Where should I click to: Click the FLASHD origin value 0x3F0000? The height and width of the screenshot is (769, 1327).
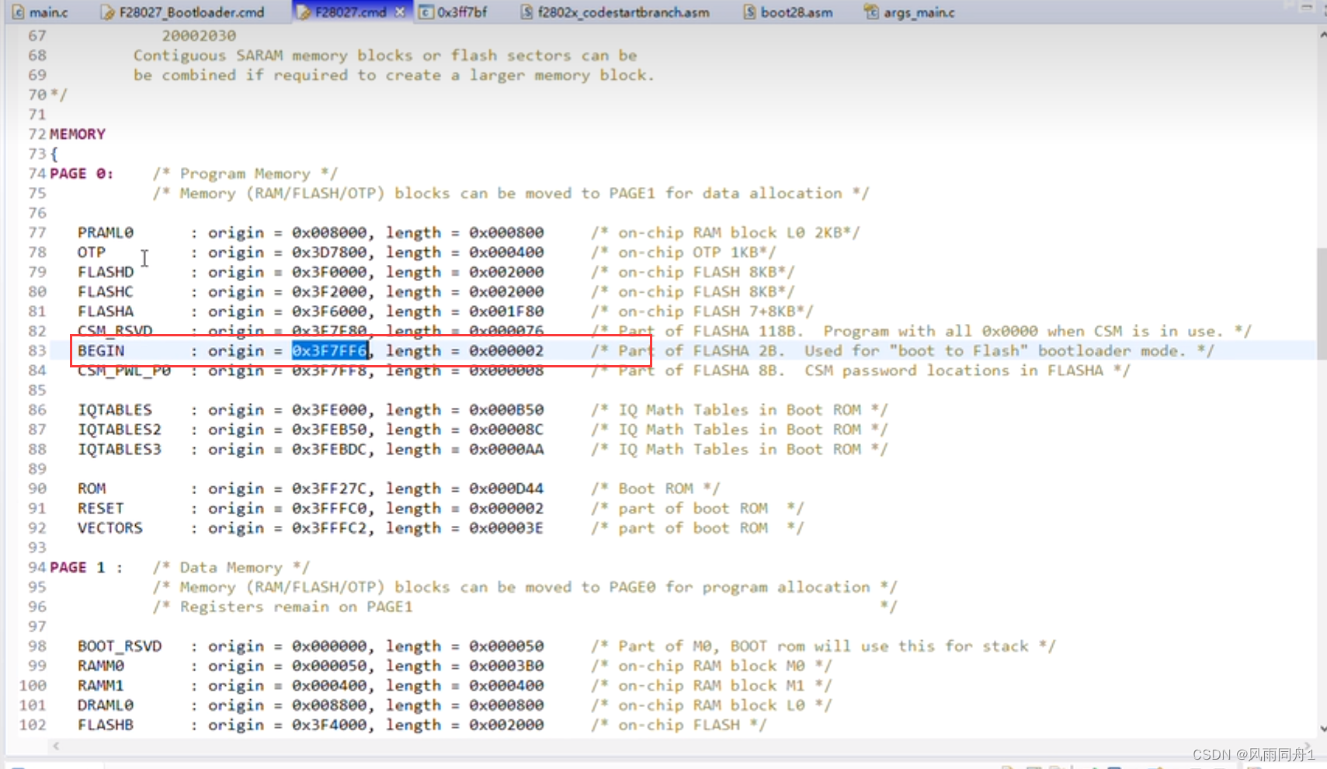[x=329, y=272]
